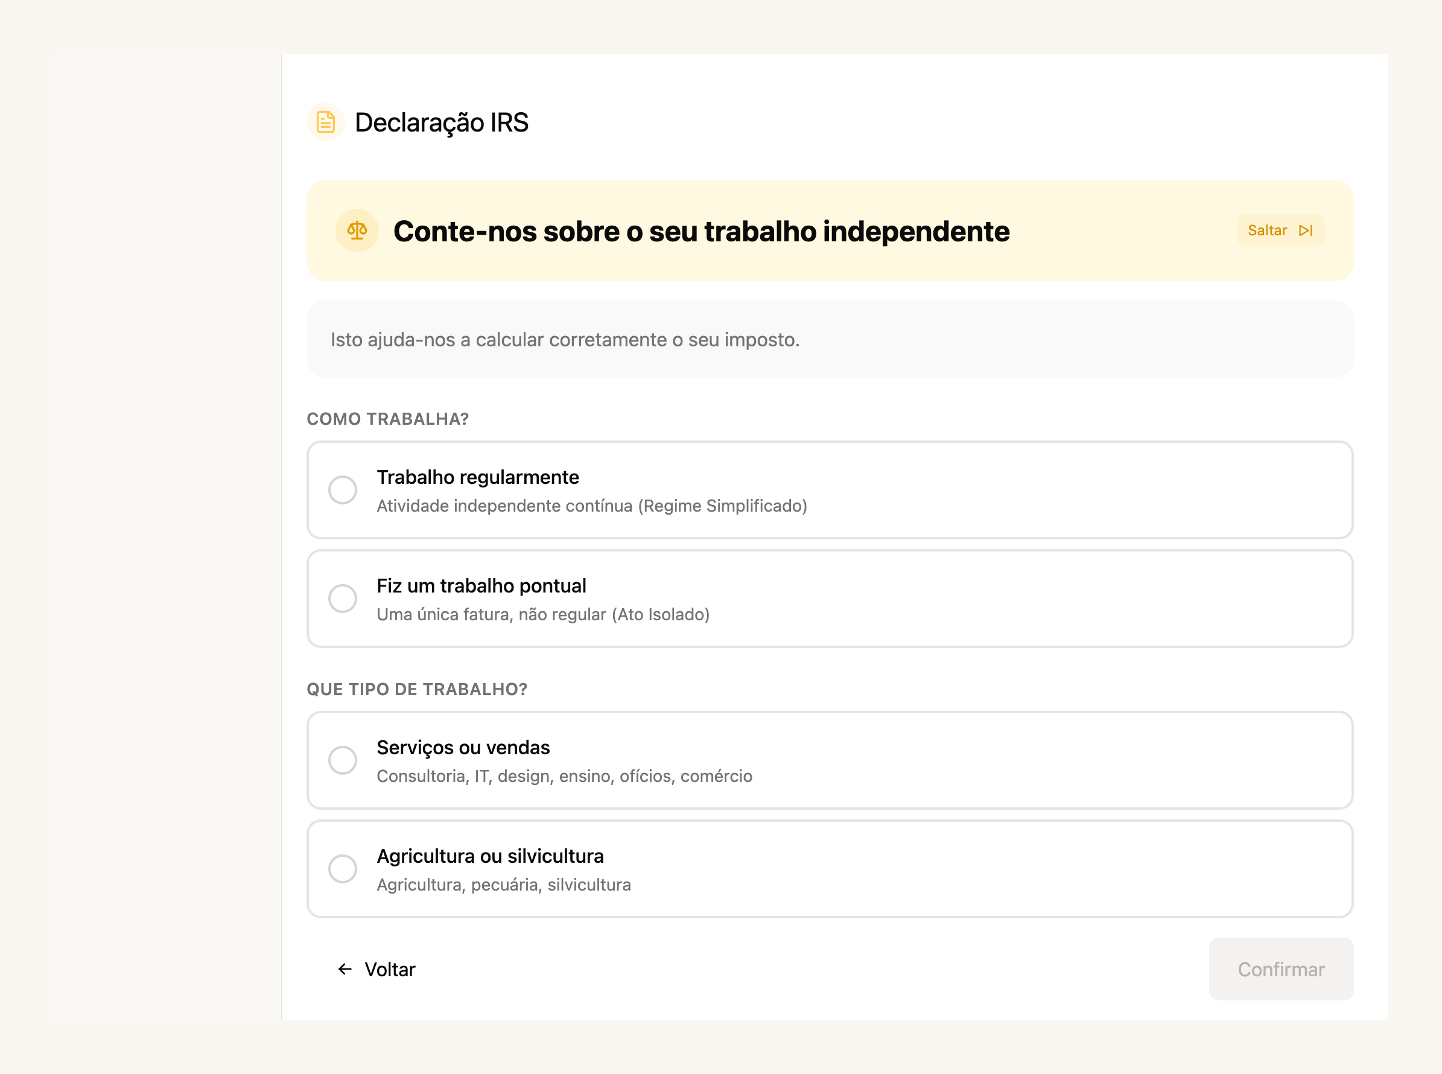Click the left arrow icon beside Voltar
Screen dimensions: 1442x1074
[x=345, y=970]
